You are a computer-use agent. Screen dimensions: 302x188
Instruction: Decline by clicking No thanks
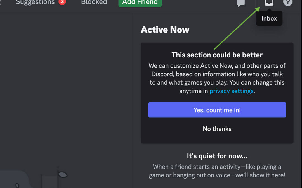coord(217,129)
